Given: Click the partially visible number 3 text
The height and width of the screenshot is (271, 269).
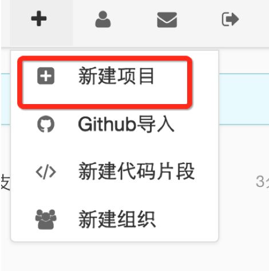Looking at the screenshot, I should (x=260, y=181).
